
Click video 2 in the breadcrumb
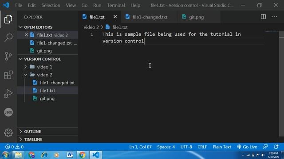click(91, 27)
